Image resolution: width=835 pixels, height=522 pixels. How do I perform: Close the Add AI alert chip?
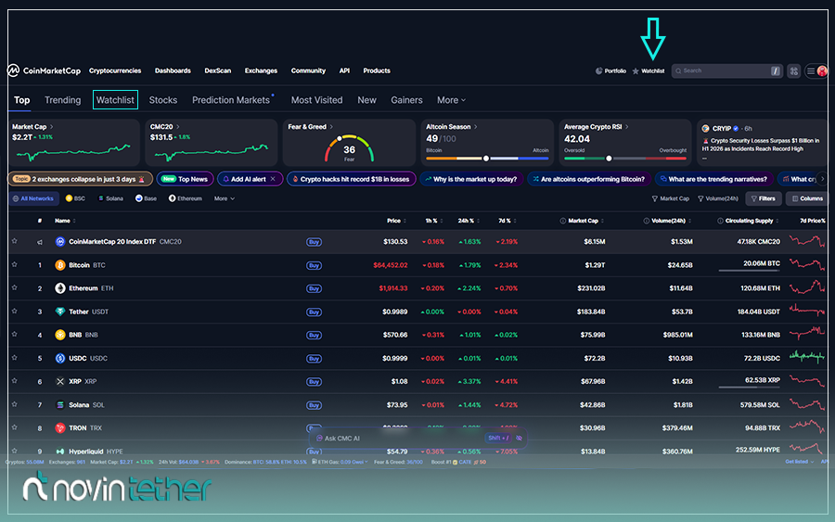[273, 179]
